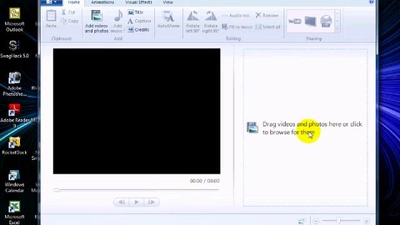Open Windows Calendar desktop shortcut
Image resolution: width=400 pixels, height=225 pixels.
pos(14,181)
